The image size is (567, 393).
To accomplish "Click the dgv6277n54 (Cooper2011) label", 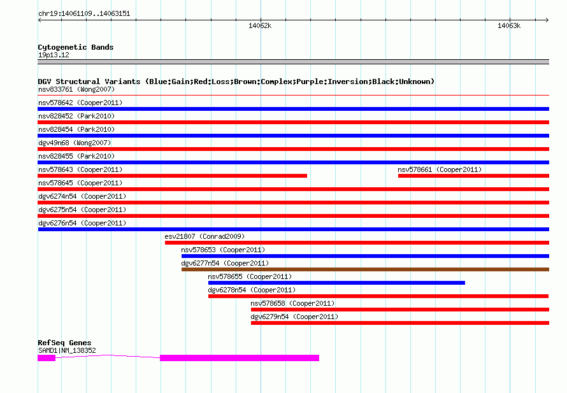I will [225, 263].
